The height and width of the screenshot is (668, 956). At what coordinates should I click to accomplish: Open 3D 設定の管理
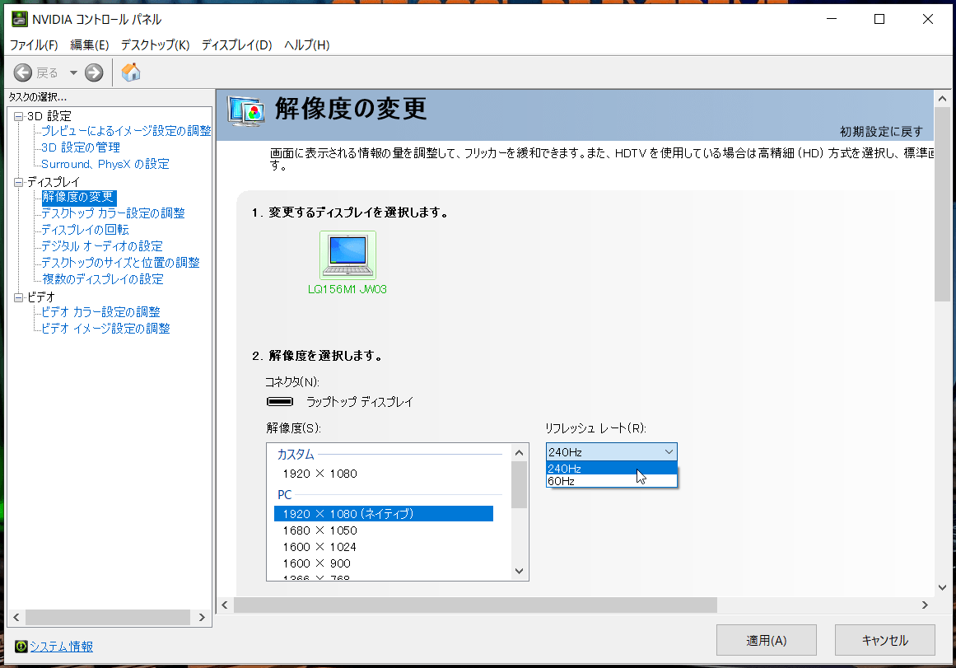coord(81,147)
